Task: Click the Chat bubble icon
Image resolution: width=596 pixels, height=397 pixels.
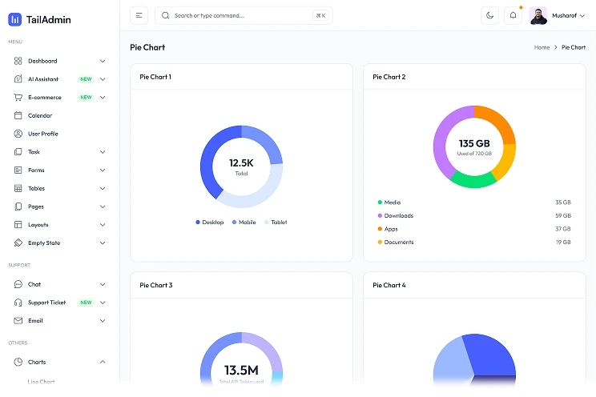Action: coord(18,284)
